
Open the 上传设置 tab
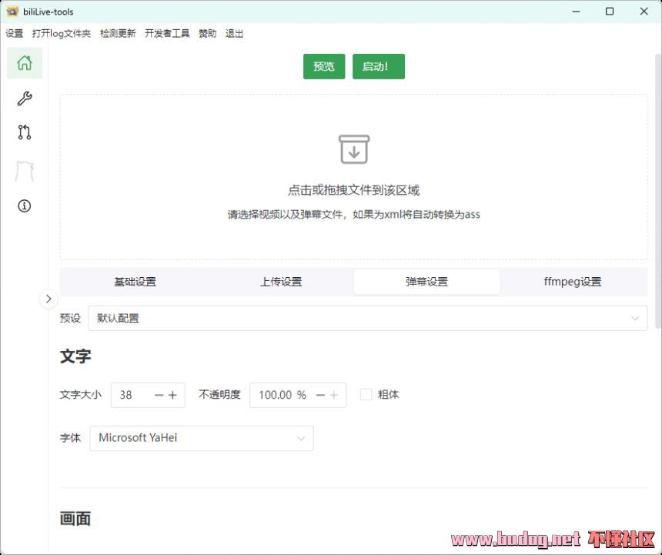pos(281,282)
